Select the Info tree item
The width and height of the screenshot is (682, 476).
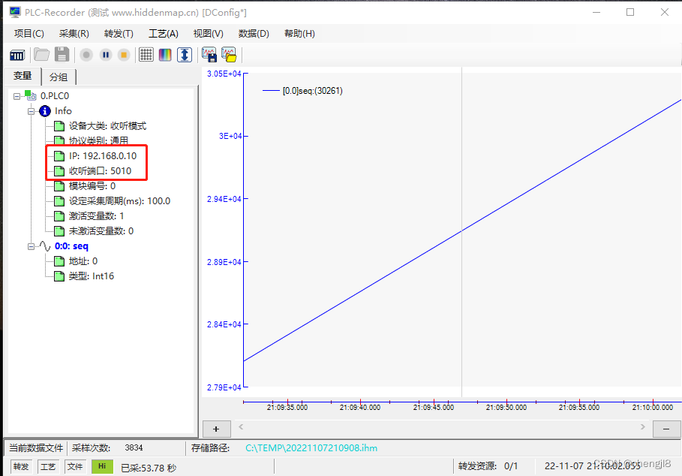tap(63, 111)
